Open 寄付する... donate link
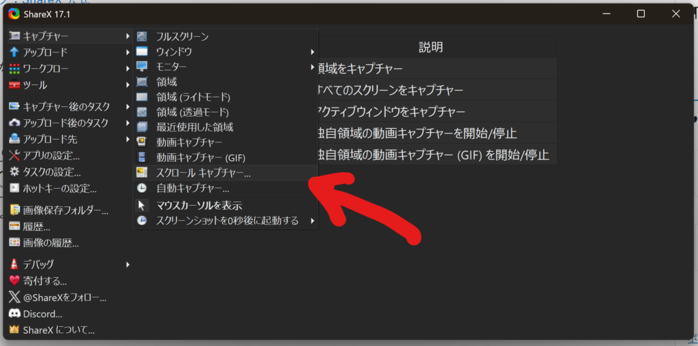This screenshot has width=698, height=346. pyautogui.click(x=70, y=281)
